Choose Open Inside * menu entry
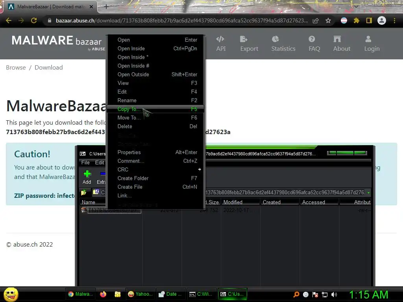This screenshot has height=302, width=403. (155, 57)
